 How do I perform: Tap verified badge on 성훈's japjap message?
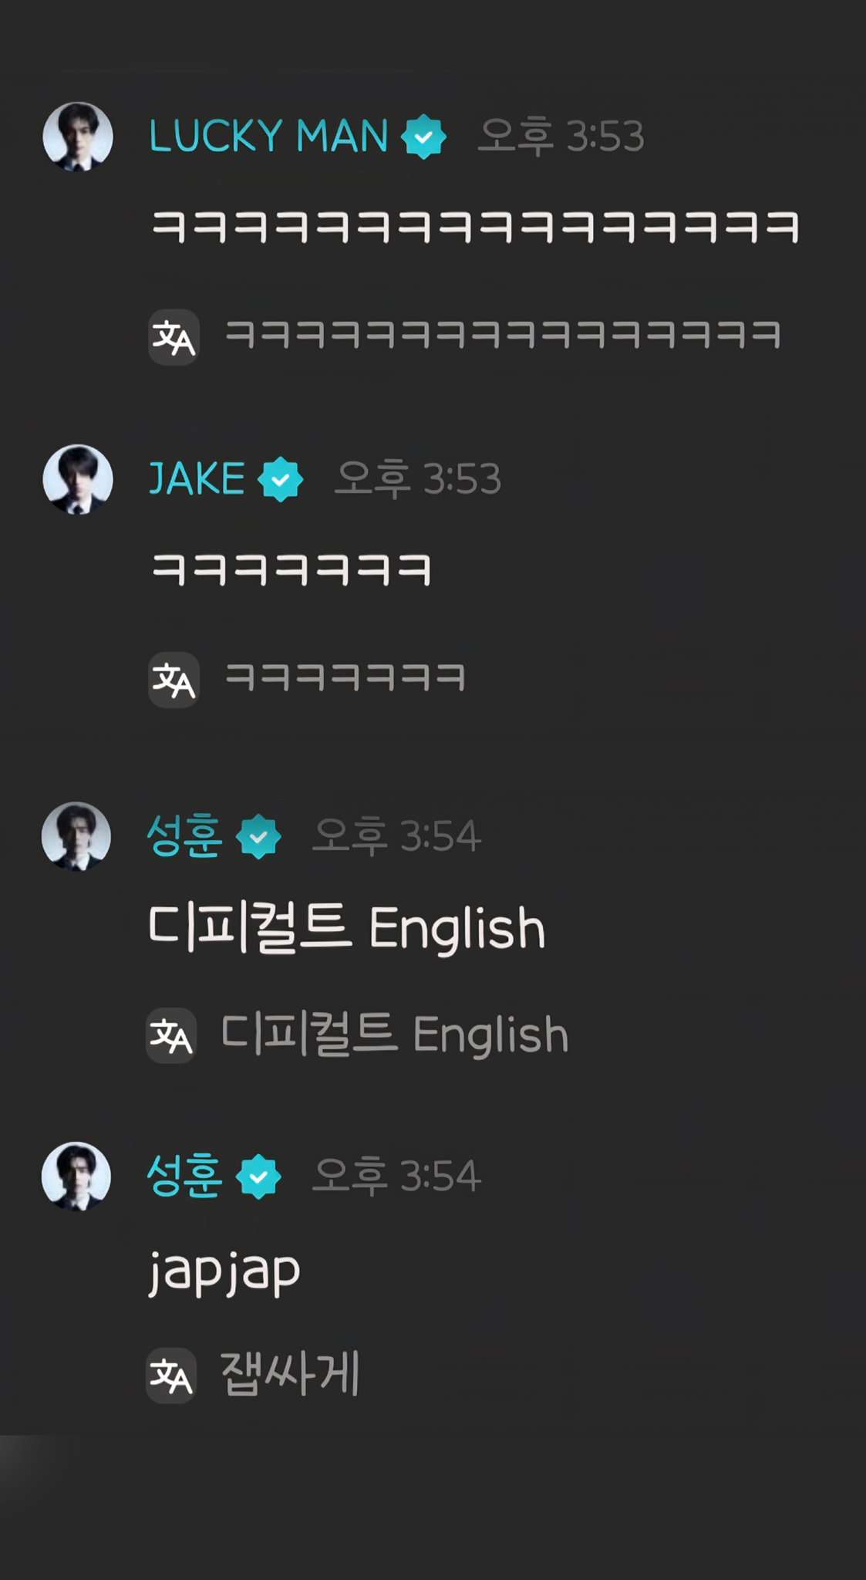pyautogui.click(x=259, y=1177)
